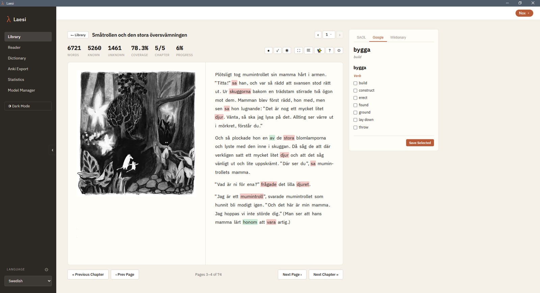Open the Swedish language dropdown
Viewport: 540px width, 293px height.
click(x=28, y=281)
